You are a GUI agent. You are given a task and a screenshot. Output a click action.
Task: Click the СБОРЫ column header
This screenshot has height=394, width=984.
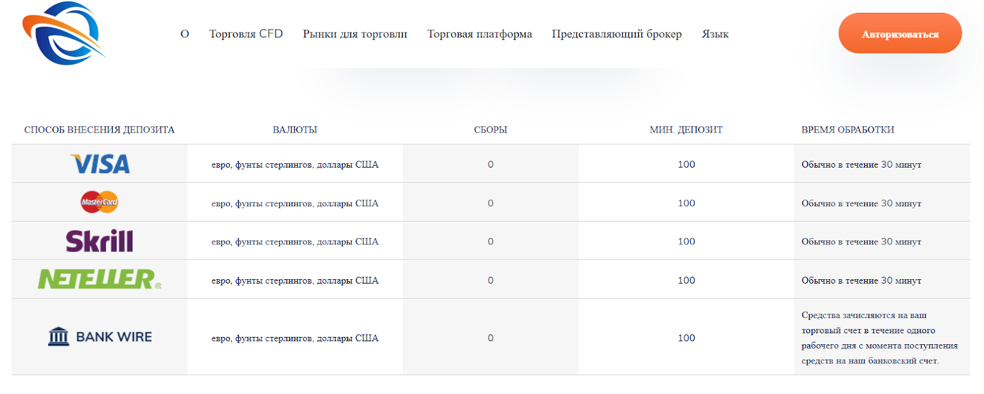point(491,129)
